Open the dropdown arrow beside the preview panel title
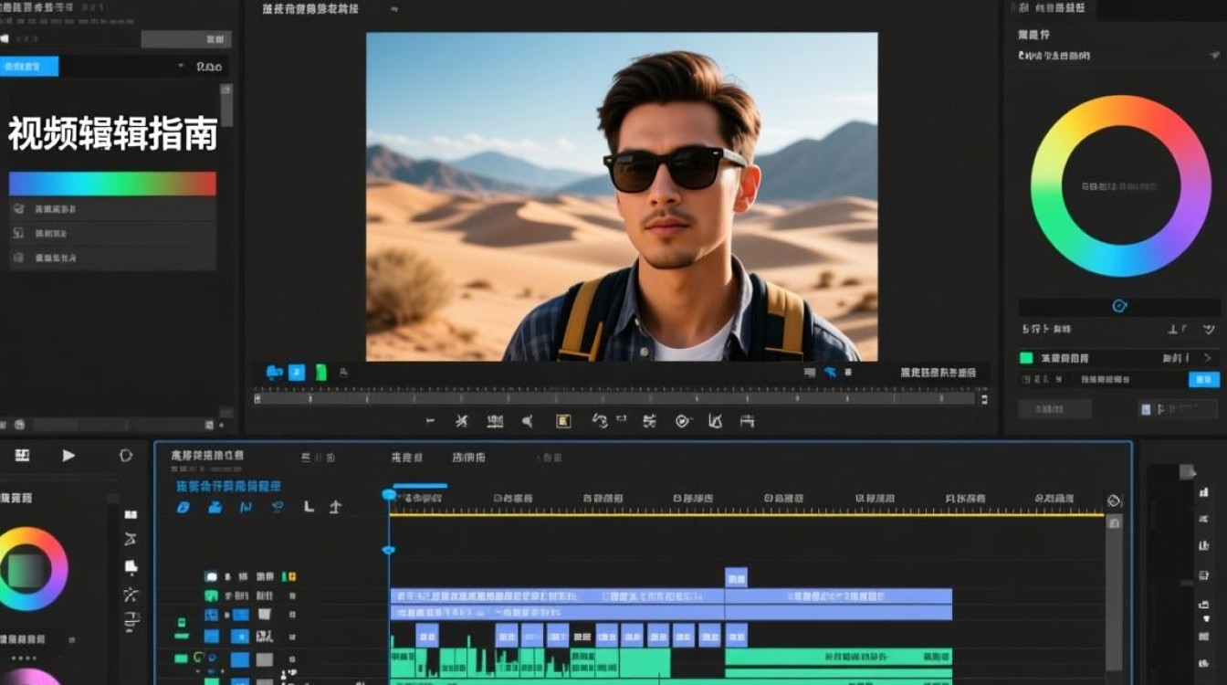Image resolution: width=1227 pixels, height=685 pixels. tap(394, 9)
